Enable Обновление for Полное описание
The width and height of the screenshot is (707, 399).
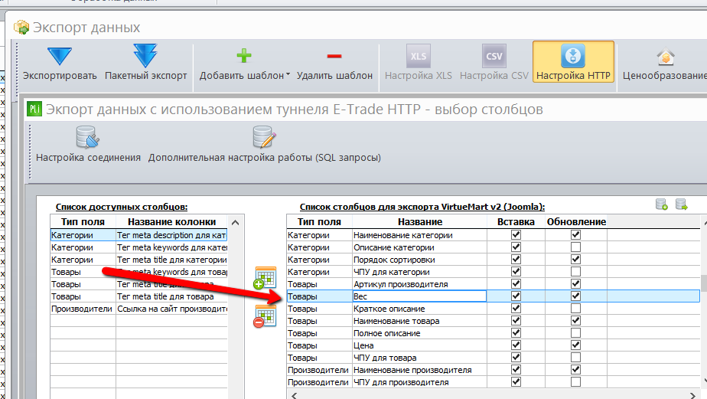click(575, 332)
